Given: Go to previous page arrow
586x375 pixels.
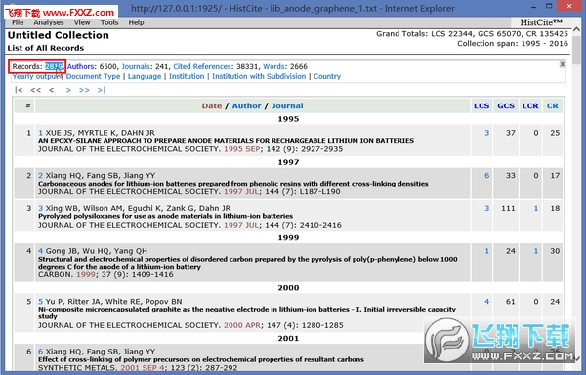Looking at the screenshot, I should 51,90.
